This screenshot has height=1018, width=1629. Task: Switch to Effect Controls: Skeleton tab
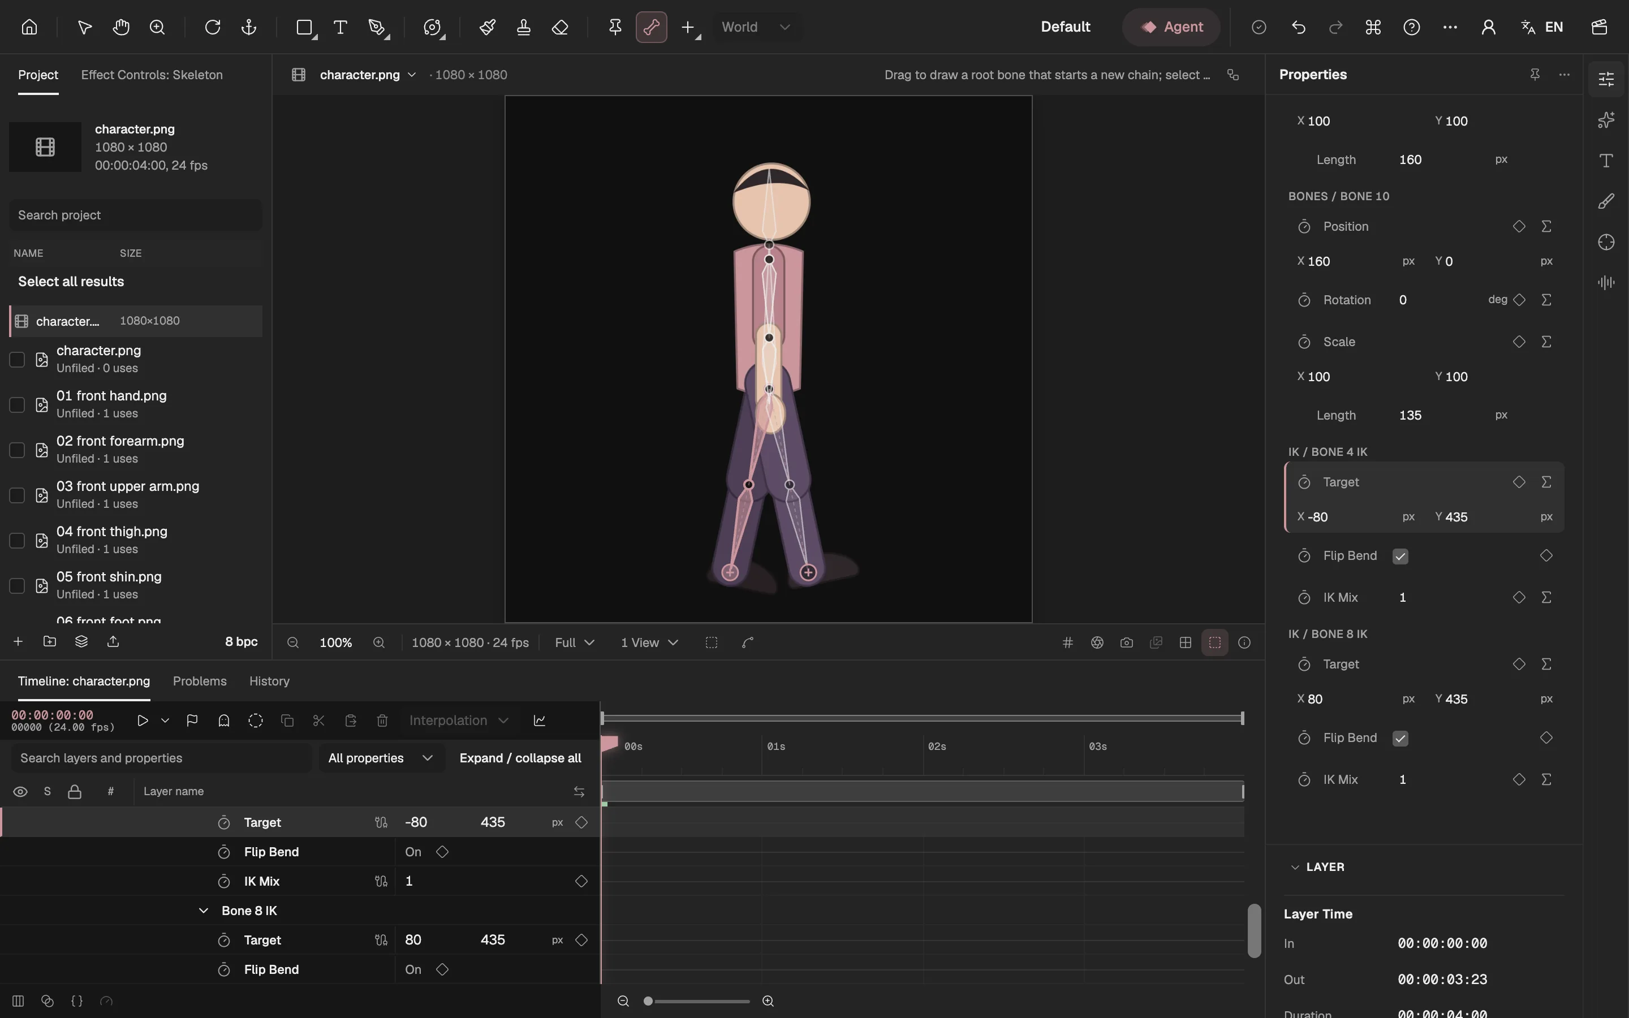point(152,75)
